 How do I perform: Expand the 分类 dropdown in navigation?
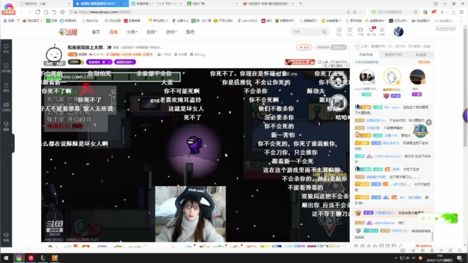click(131, 32)
